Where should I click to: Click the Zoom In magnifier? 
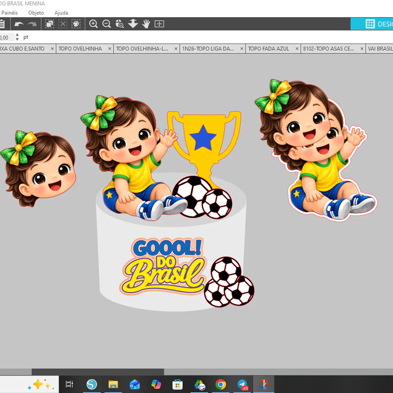click(93, 24)
